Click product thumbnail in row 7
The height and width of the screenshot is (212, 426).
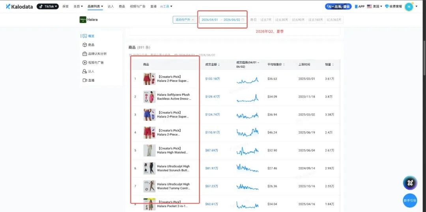click(x=149, y=186)
